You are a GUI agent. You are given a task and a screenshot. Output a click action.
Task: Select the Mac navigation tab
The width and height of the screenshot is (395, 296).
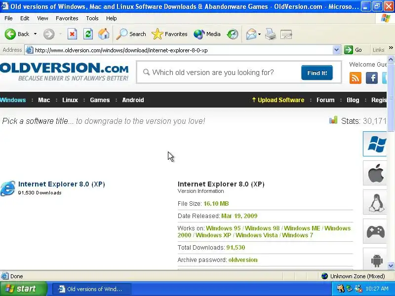click(44, 100)
